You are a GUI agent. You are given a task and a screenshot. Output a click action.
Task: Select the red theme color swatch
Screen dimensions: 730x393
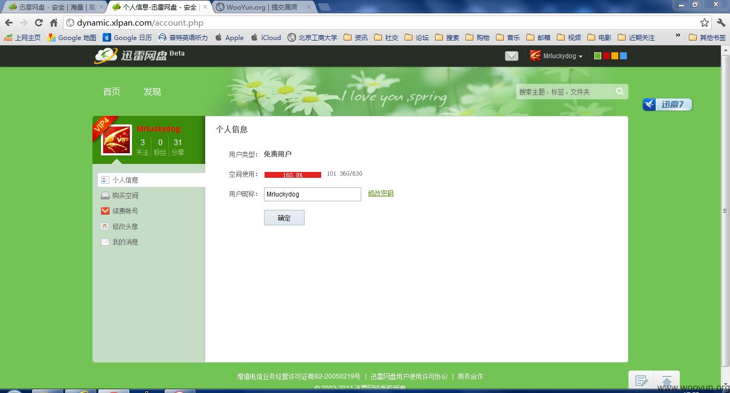coord(607,56)
